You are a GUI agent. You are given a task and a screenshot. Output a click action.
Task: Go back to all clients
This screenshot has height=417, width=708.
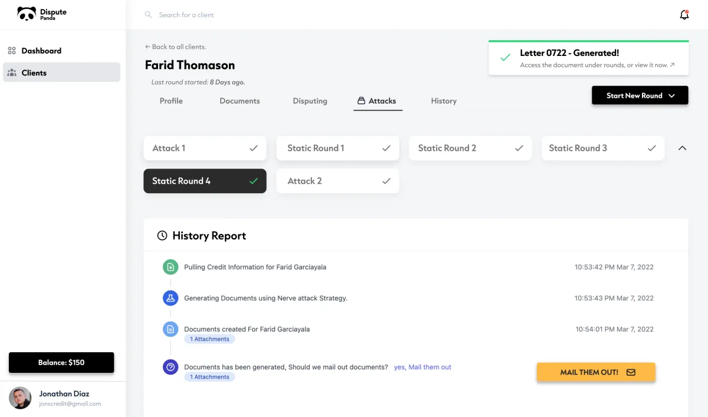click(175, 47)
